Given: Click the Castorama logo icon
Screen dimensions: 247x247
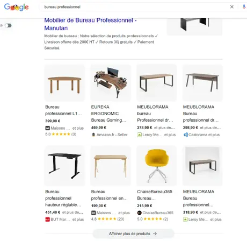Looking at the screenshot, I should [x=185, y=135].
